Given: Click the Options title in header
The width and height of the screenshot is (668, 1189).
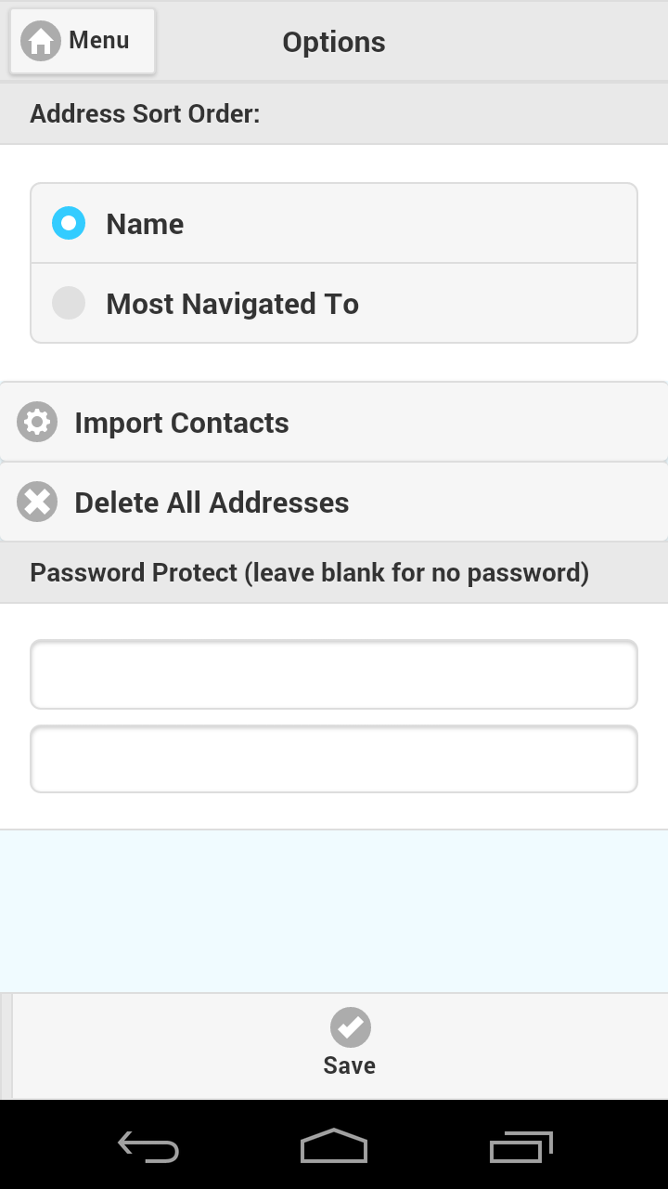Looking at the screenshot, I should [x=334, y=42].
